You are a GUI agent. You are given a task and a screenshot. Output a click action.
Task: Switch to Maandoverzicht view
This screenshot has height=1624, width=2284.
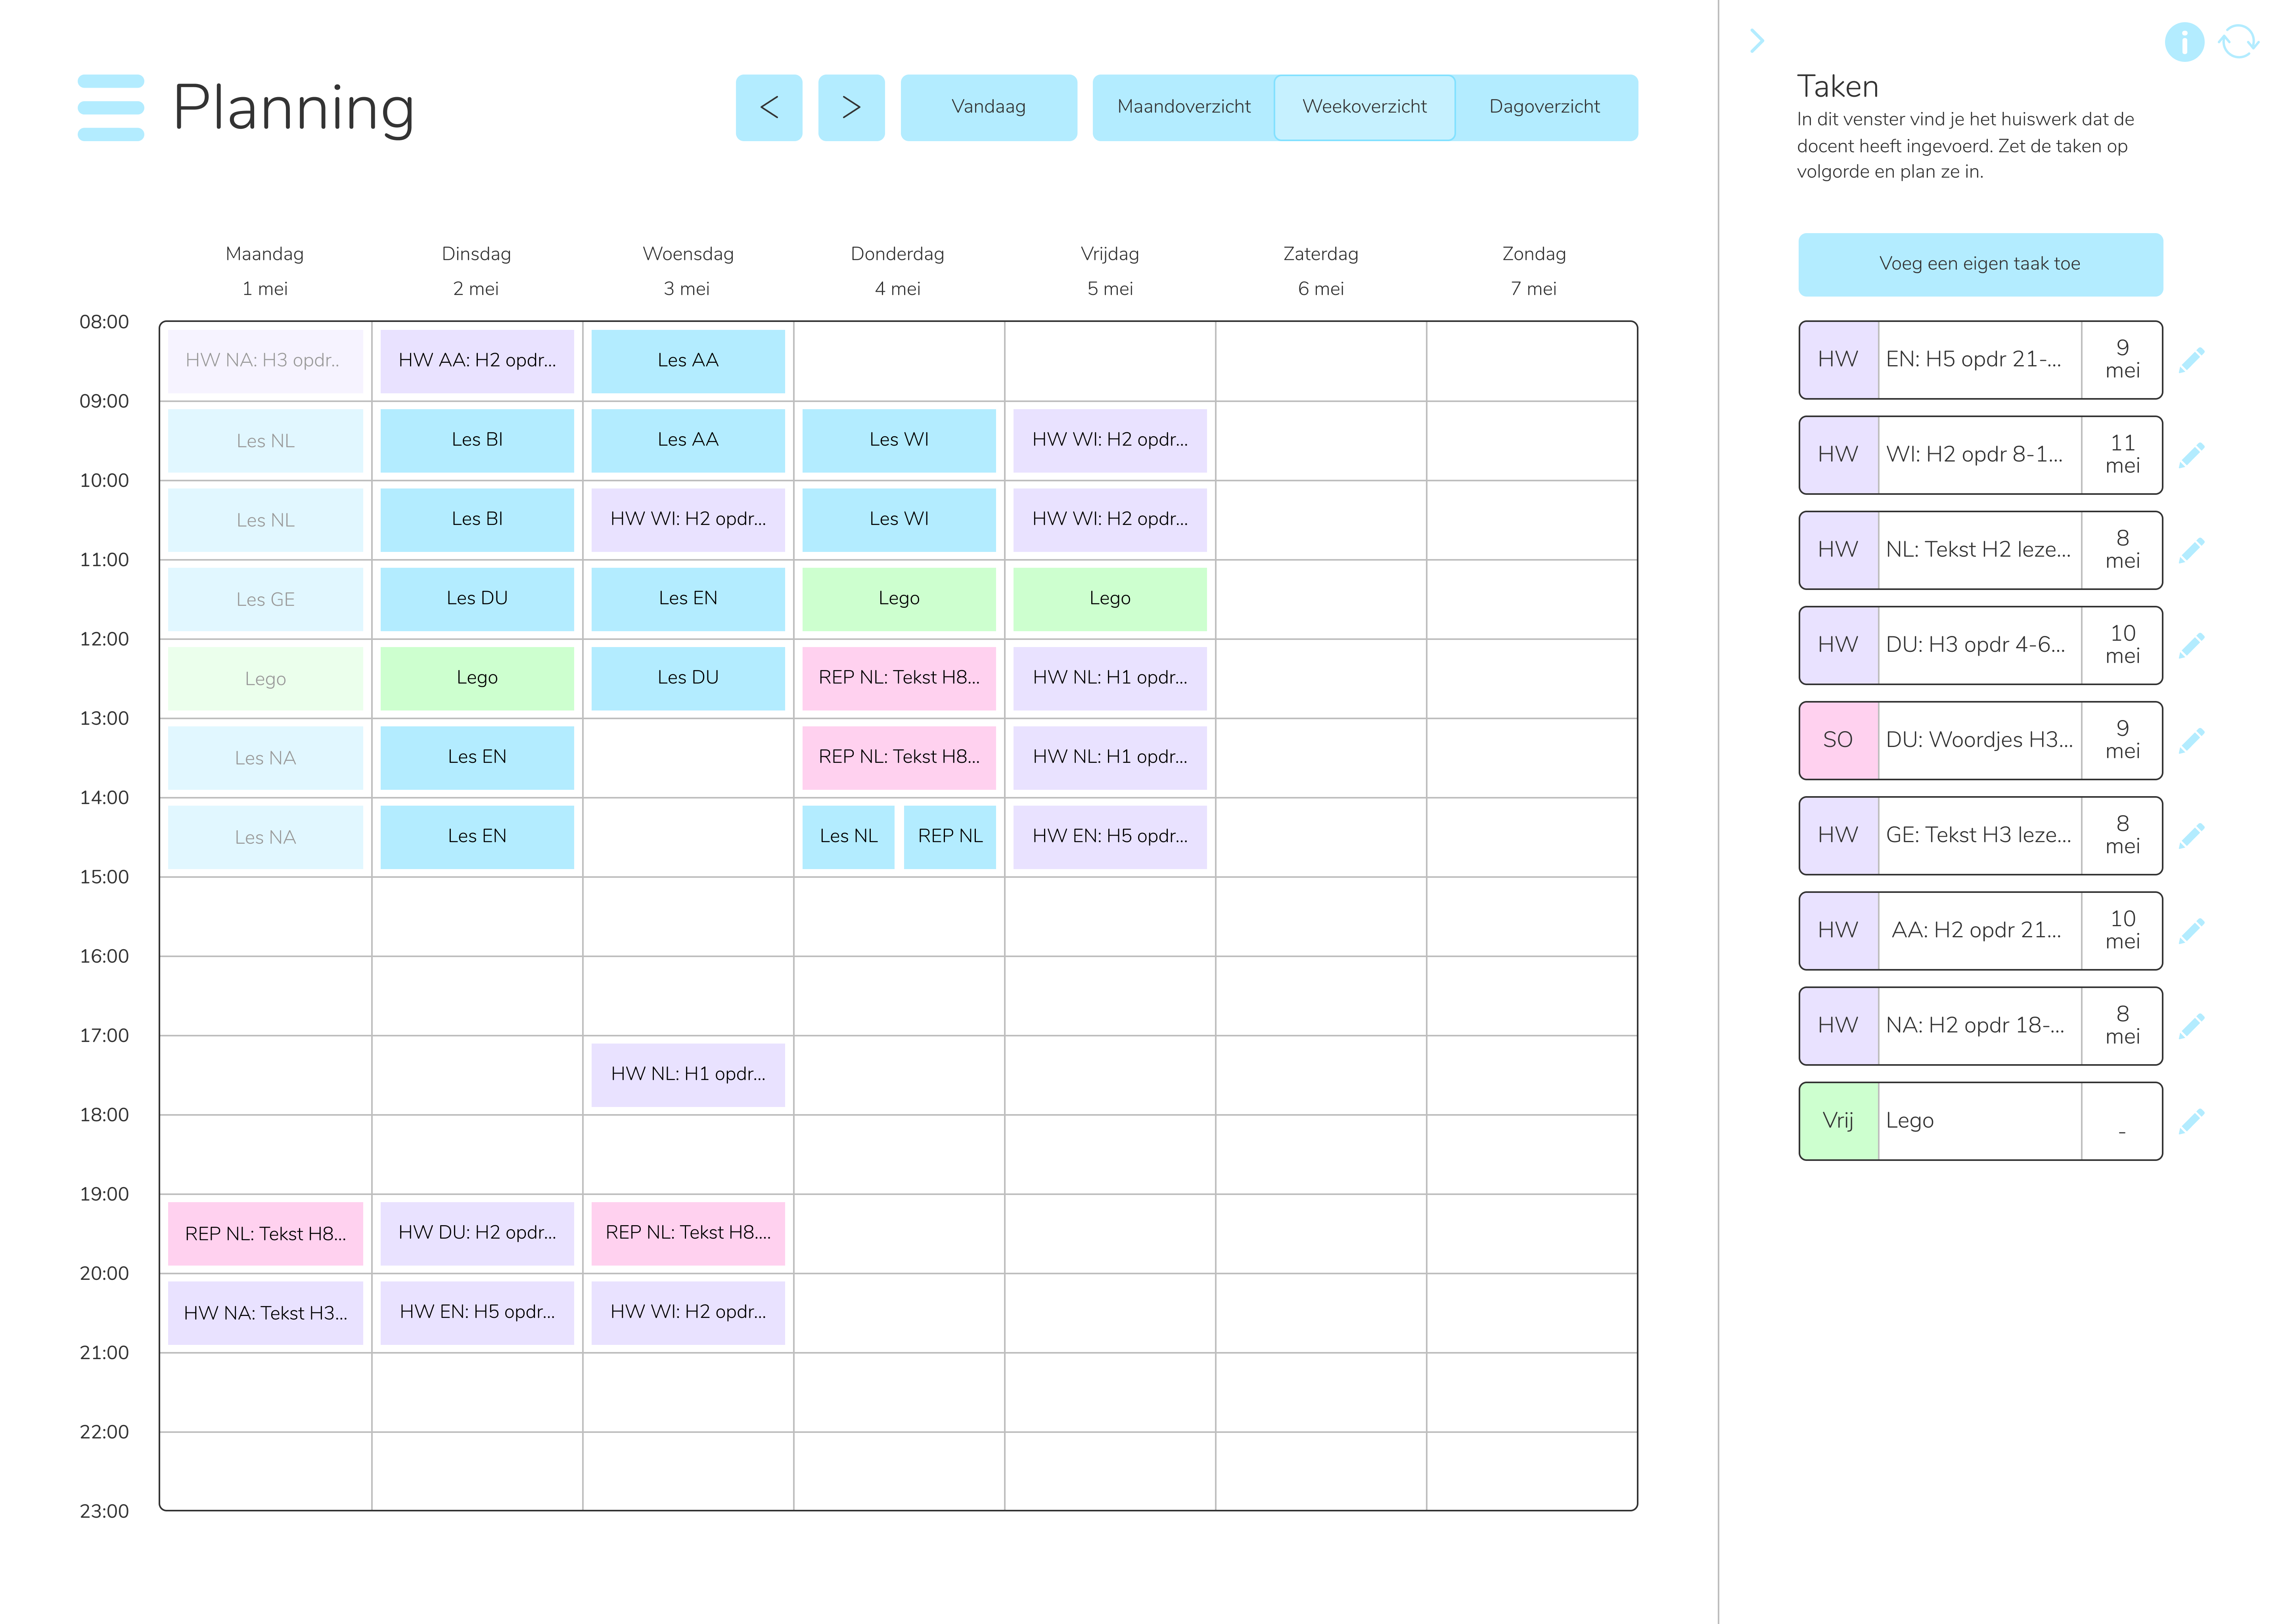pos(1184,107)
